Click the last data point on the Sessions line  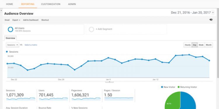[x=209, y=61]
